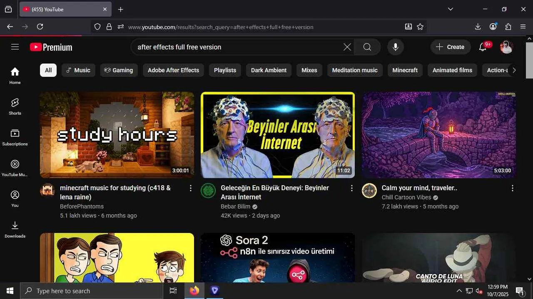Open Calm your mind, traveler video title
533x299 pixels.
(419, 188)
